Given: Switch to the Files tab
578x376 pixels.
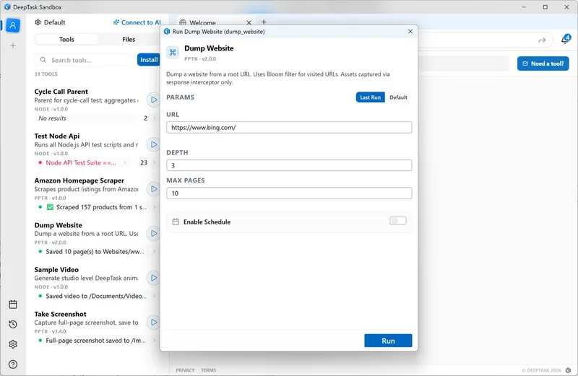Looking at the screenshot, I should [129, 40].
